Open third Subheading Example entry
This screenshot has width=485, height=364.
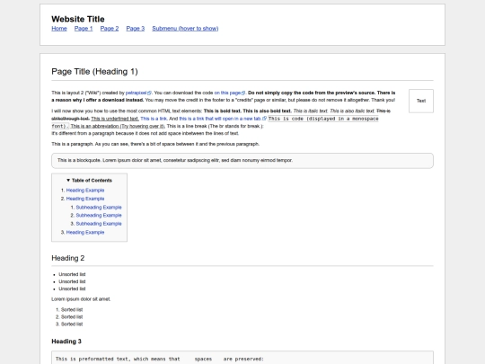coord(99,224)
